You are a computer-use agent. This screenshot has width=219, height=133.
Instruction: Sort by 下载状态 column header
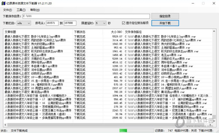[x=88, y=32]
